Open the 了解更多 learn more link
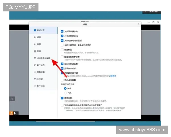This screenshot has width=171, height=137. pyautogui.click(x=112, y=76)
